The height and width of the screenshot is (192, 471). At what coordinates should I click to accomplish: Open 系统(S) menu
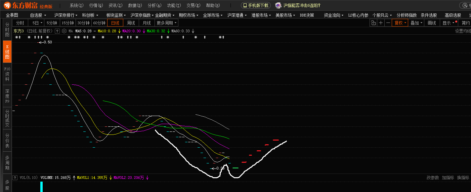[77, 5]
